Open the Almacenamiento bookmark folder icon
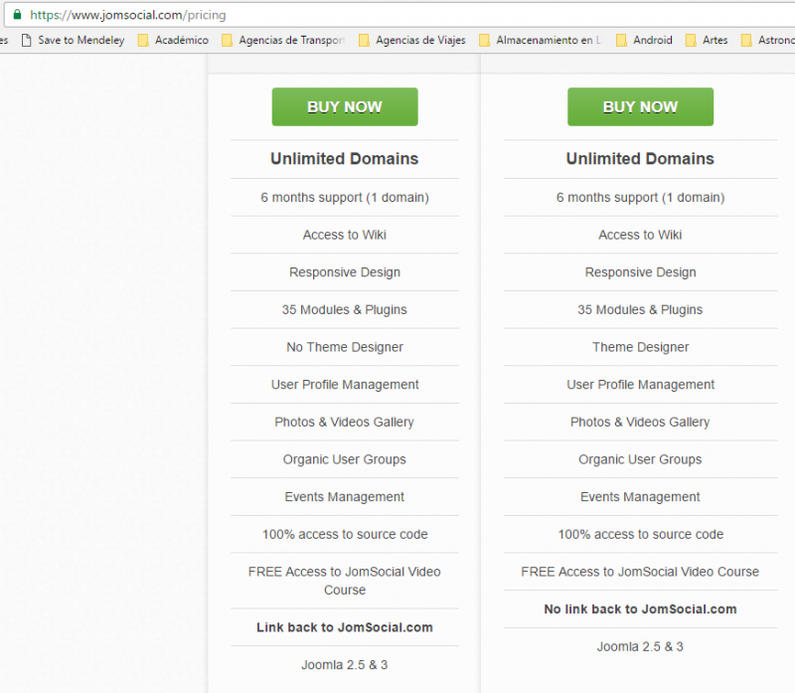This screenshot has width=795, height=693. click(x=485, y=41)
